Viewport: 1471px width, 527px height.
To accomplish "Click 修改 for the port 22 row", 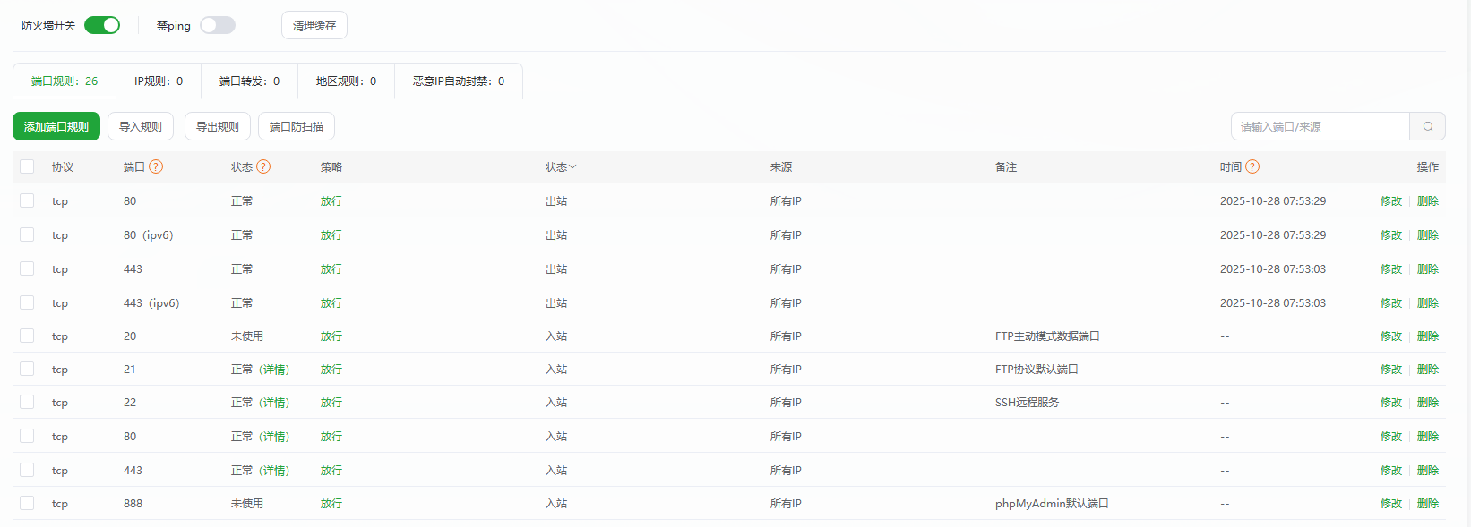I will pos(1391,403).
